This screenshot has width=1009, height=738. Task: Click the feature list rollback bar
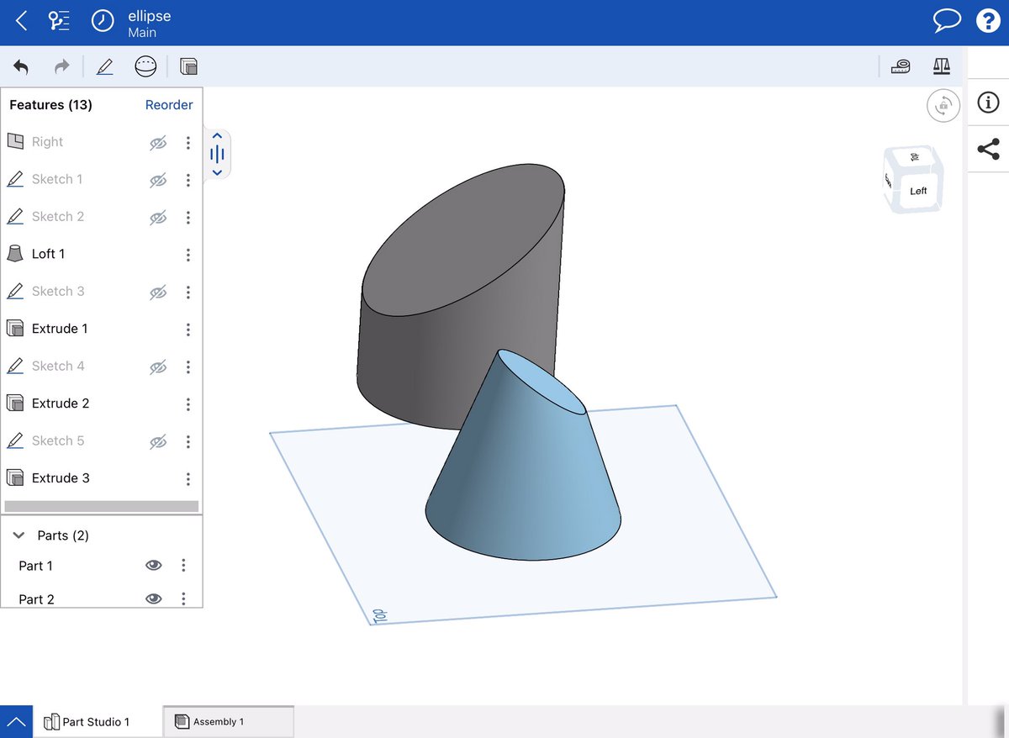102,507
